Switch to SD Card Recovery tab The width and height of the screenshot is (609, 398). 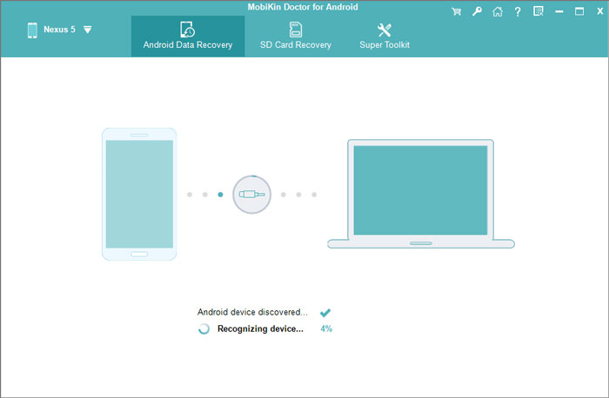click(296, 36)
